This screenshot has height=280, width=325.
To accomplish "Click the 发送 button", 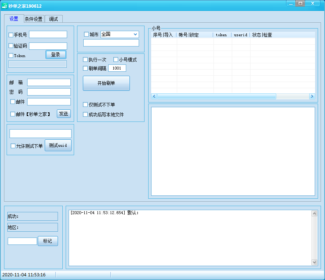I will pyautogui.click(x=63, y=113).
